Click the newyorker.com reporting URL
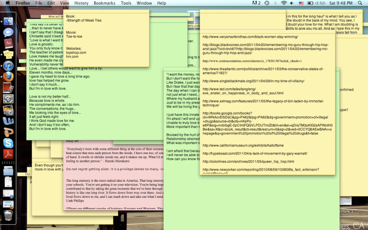The width and height of the screenshot is (368, 230). (x=261, y=171)
